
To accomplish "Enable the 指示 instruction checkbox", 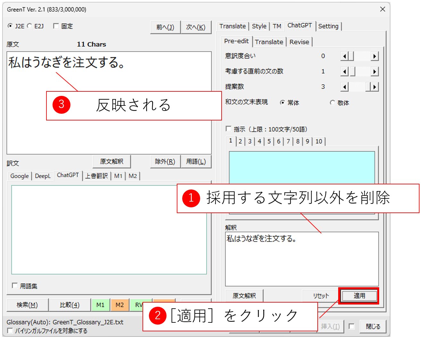I will pyautogui.click(x=228, y=129).
